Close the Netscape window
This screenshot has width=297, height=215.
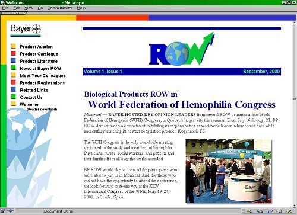(x=293, y=2)
